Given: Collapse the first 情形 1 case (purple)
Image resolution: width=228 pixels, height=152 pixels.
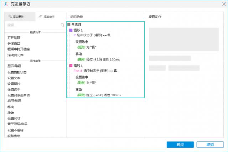Looking at the screenshot, I should click(71, 30).
